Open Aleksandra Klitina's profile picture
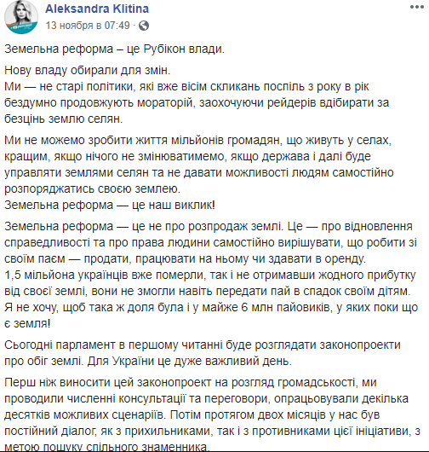 (21, 18)
